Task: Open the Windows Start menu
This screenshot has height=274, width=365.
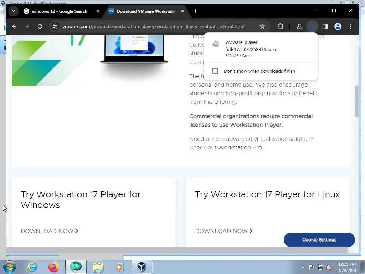Action: click(x=9, y=267)
